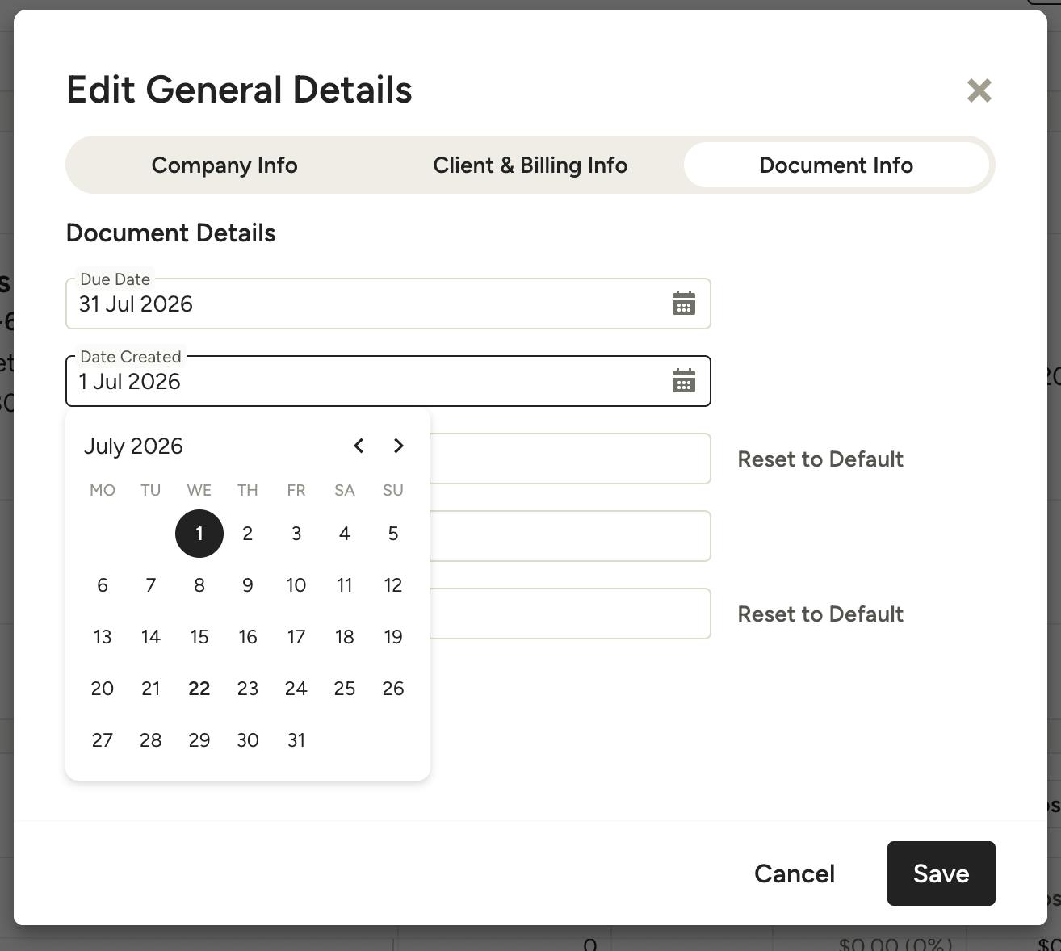The width and height of the screenshot is (1061, 951).
Task: Select the Document Info tab
Action: pos(836,165)
